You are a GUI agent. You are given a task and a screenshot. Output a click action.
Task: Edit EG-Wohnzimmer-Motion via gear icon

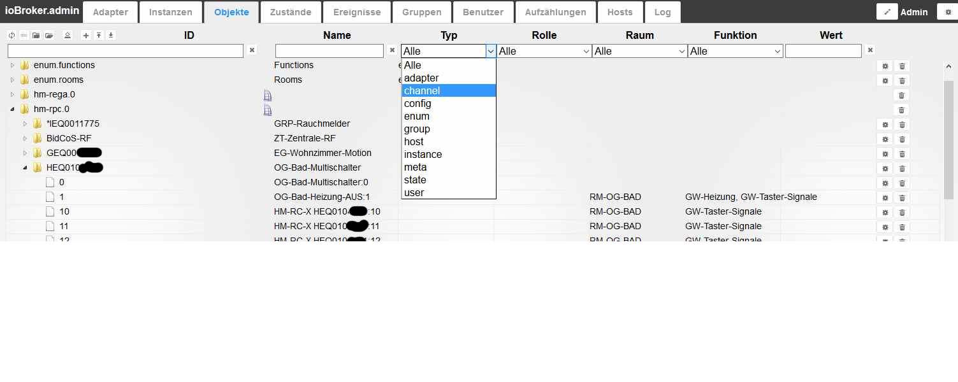[885, 153]
